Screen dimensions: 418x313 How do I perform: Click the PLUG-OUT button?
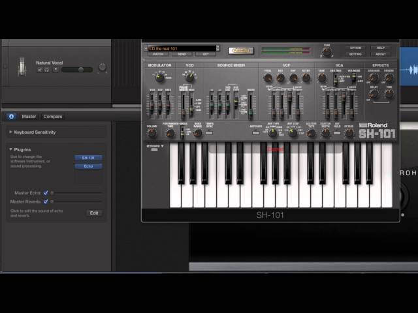[x=241, y=51]
